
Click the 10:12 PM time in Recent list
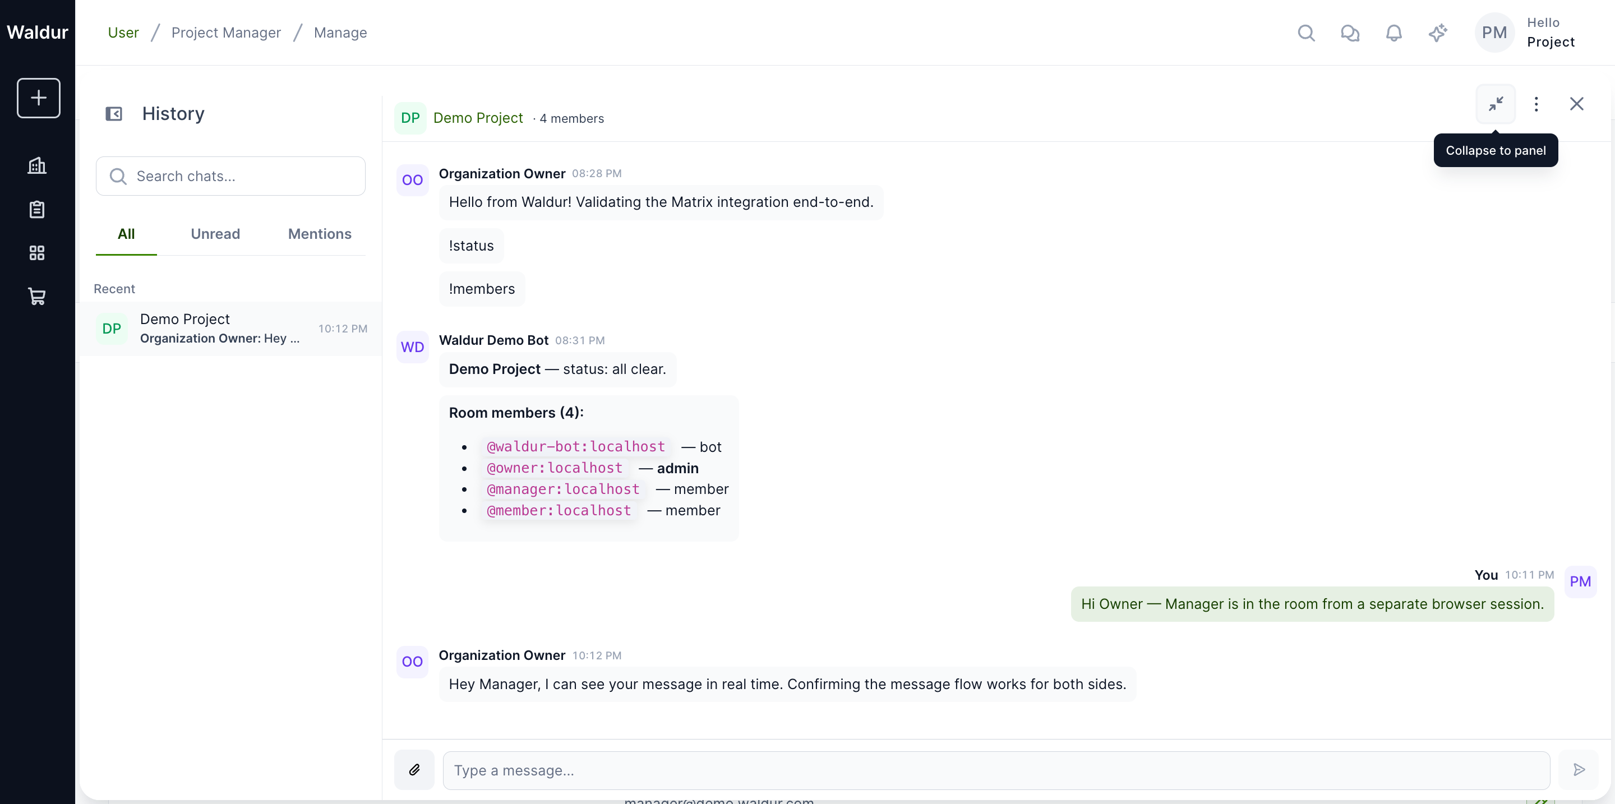pos(342,329)
